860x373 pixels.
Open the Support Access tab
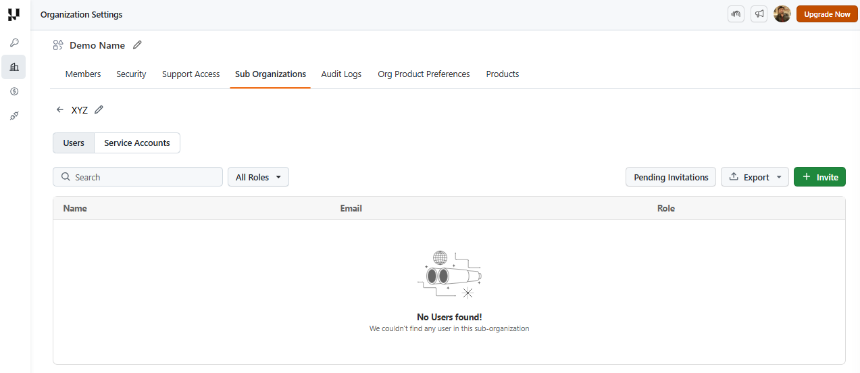pos(191,74)
